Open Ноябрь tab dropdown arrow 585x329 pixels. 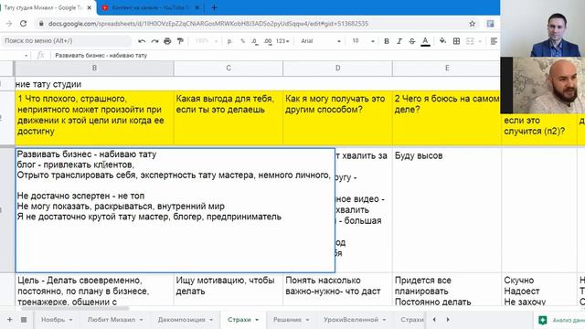71,320
